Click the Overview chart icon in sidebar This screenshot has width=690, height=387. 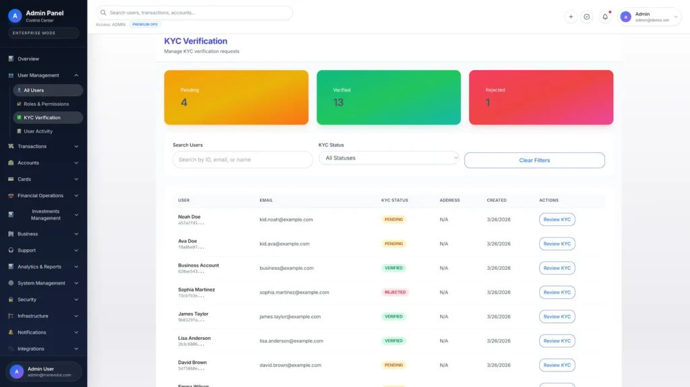tap(11, 59)
